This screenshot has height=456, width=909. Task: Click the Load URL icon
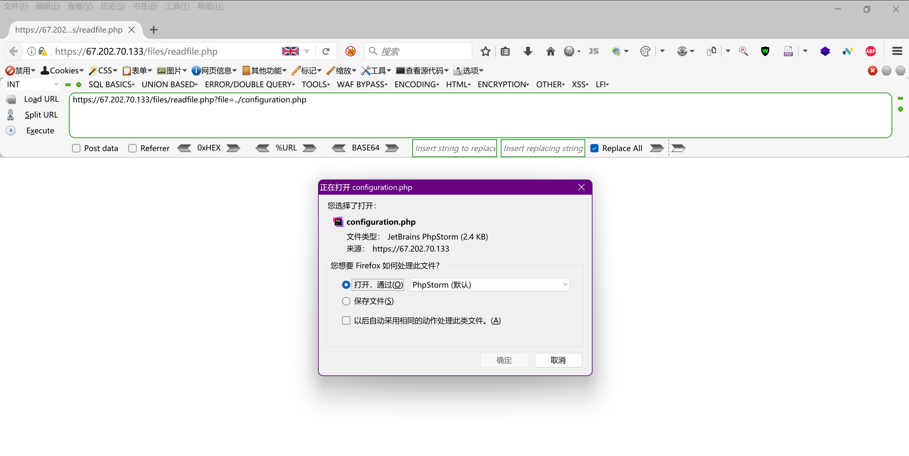point(11,100)
